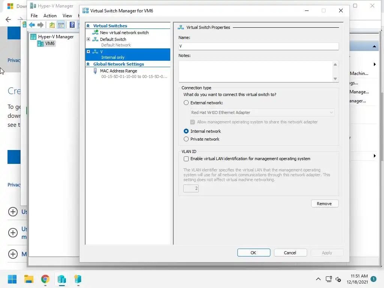The image size is (384, 288).
Task: Click the browser page vertical scrollbar
Action: pyautogui.click(x=382, y=127)
